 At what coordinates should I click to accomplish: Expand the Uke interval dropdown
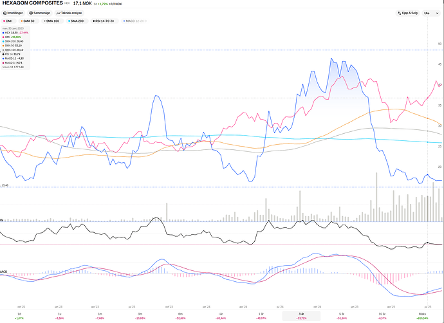431,13
